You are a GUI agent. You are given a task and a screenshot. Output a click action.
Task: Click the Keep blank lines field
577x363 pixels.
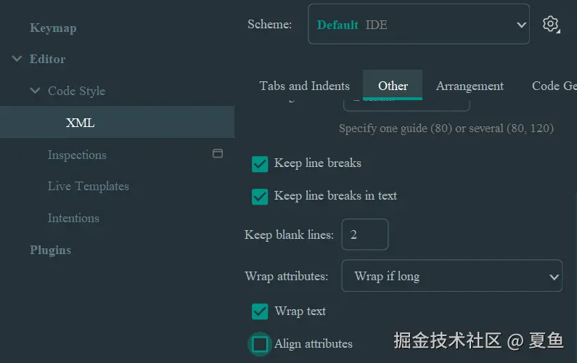364,234
